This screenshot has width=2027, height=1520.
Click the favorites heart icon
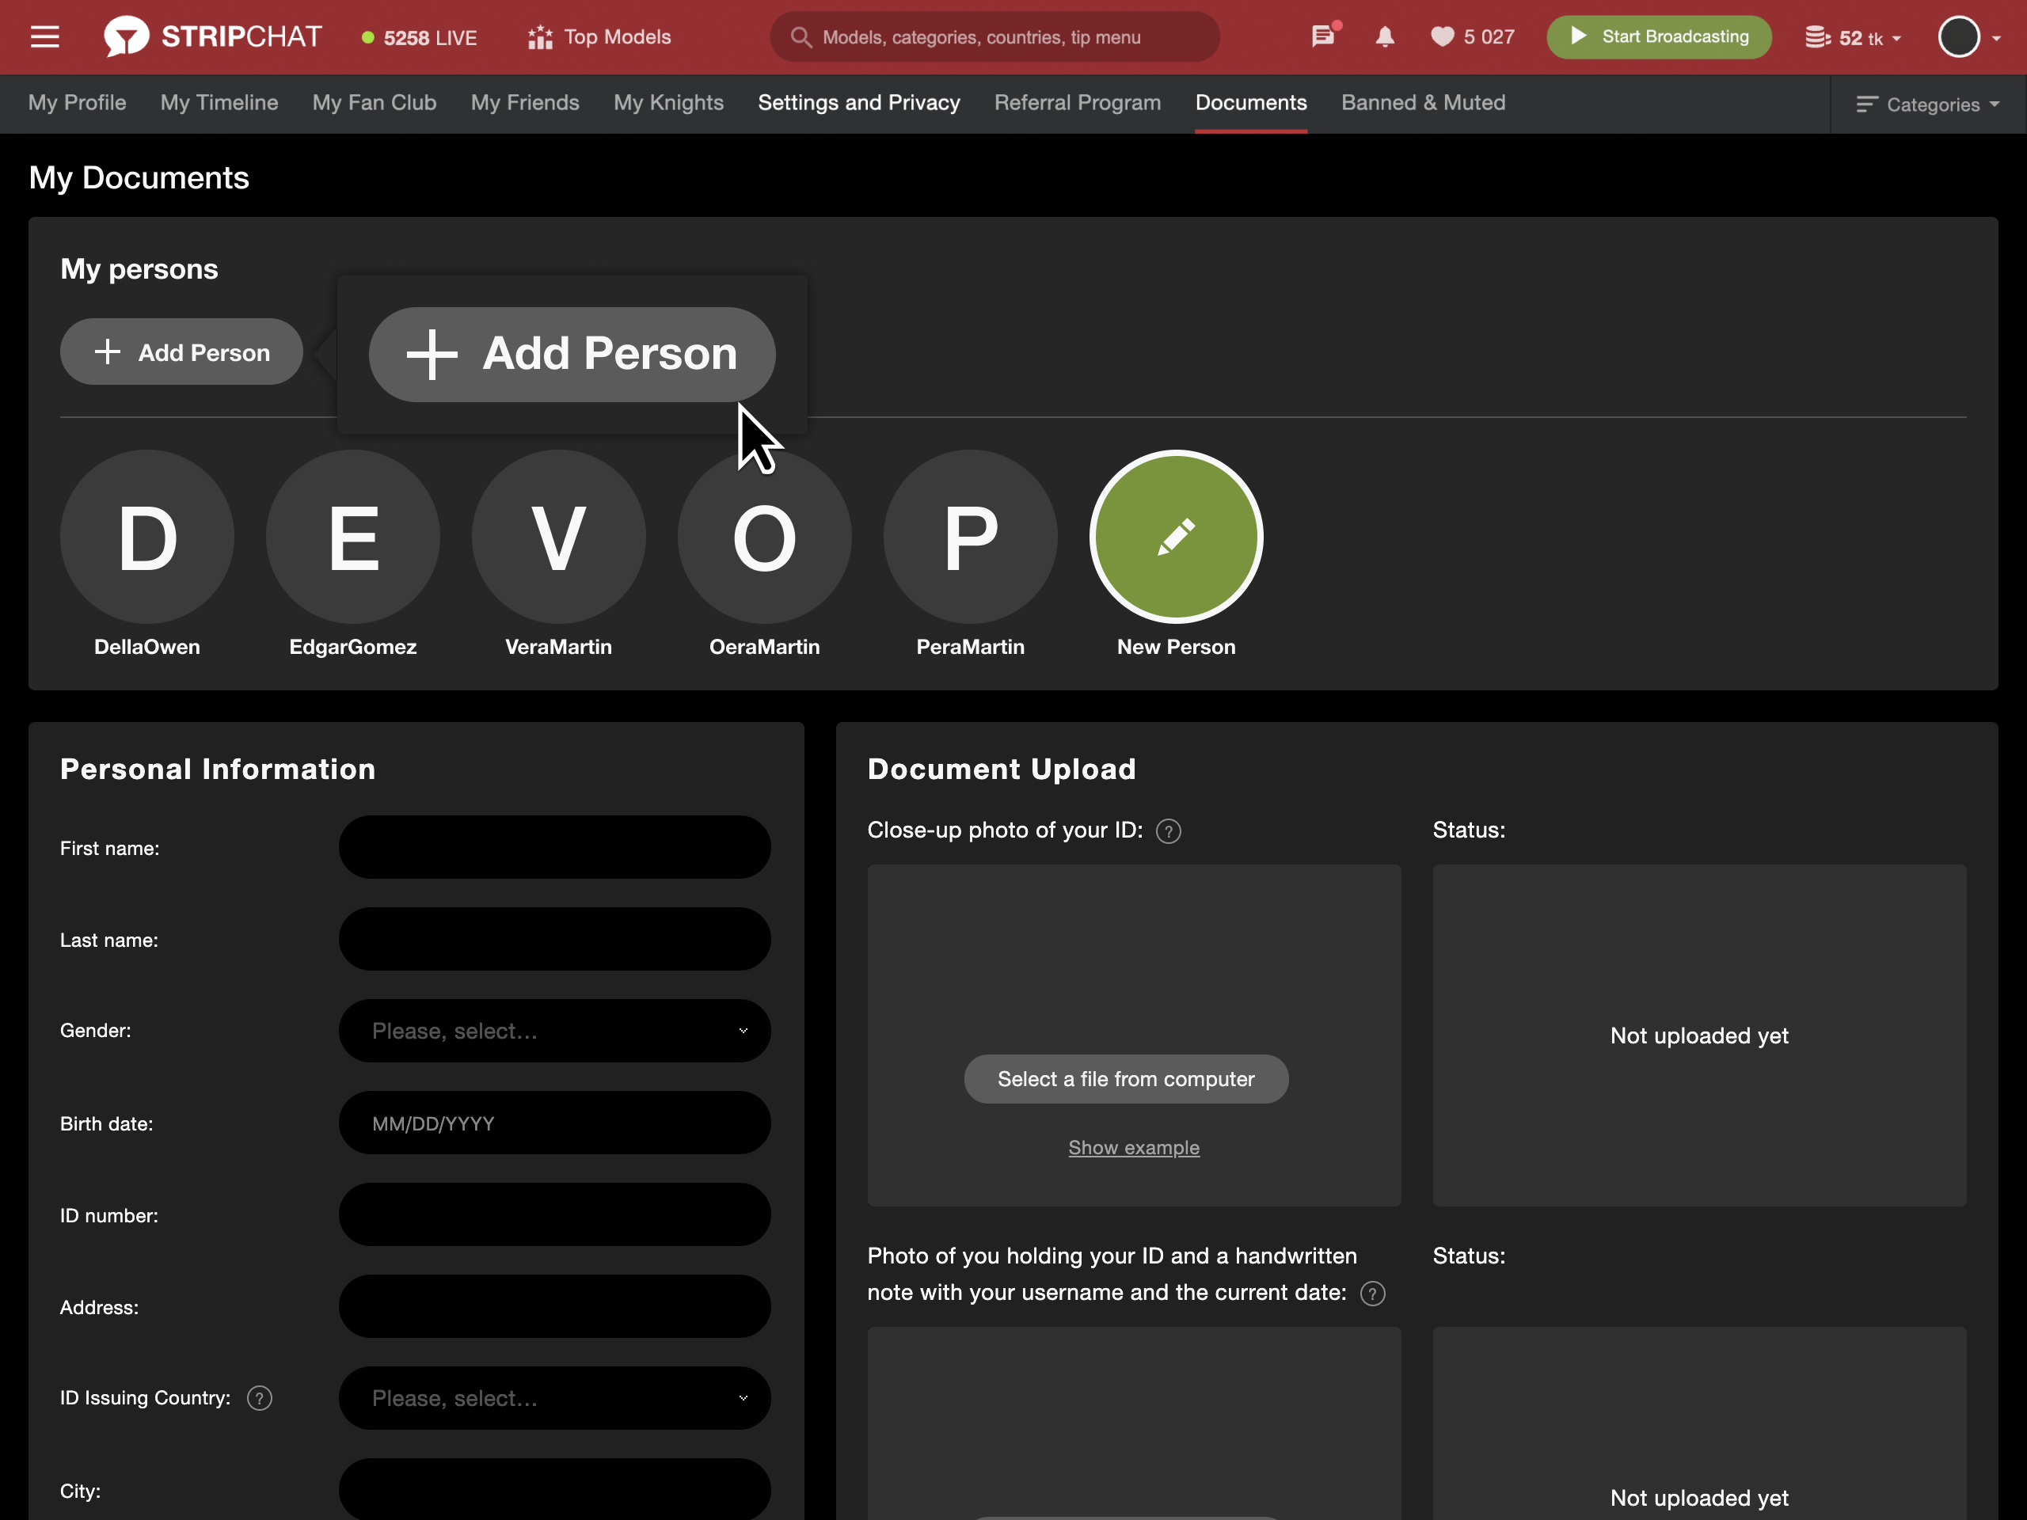1443,36
